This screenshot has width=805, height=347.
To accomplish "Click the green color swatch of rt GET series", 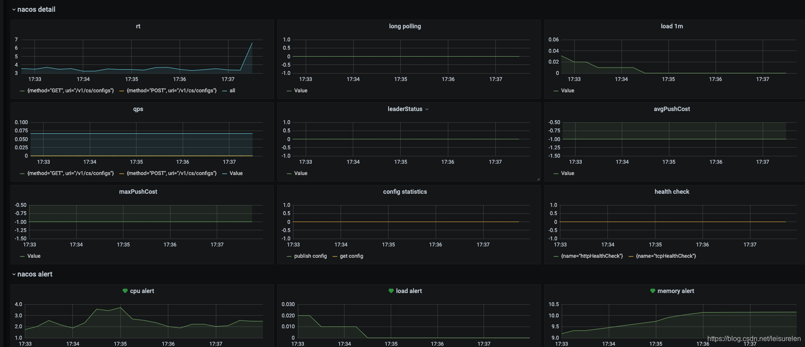I will [22, 91].
